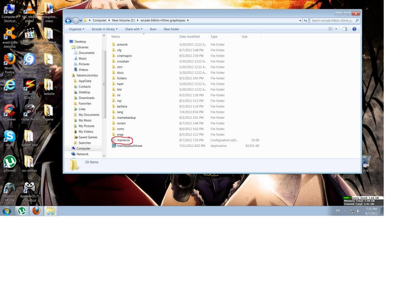The width and height of the screenshot is (400, 300).
Task: Click the refresh button beside address bar
Action: pos(305,20)
